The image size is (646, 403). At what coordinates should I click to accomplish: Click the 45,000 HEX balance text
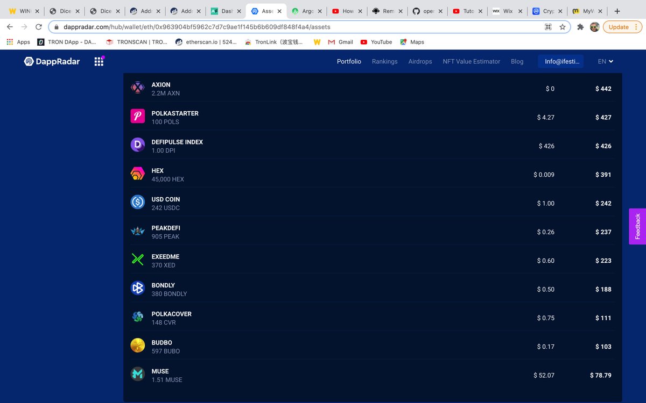(168, 179)
